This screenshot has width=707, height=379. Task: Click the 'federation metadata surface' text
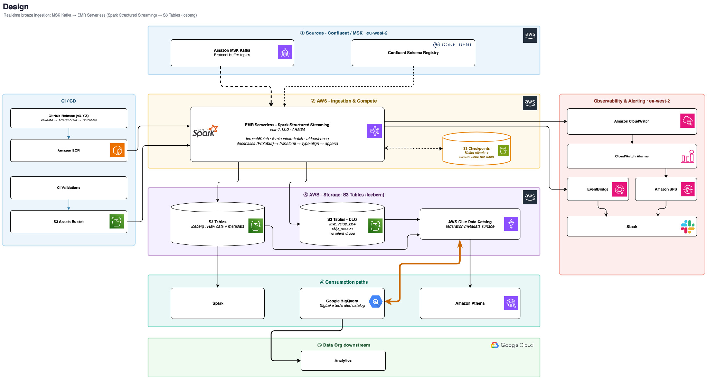point(470,227)
